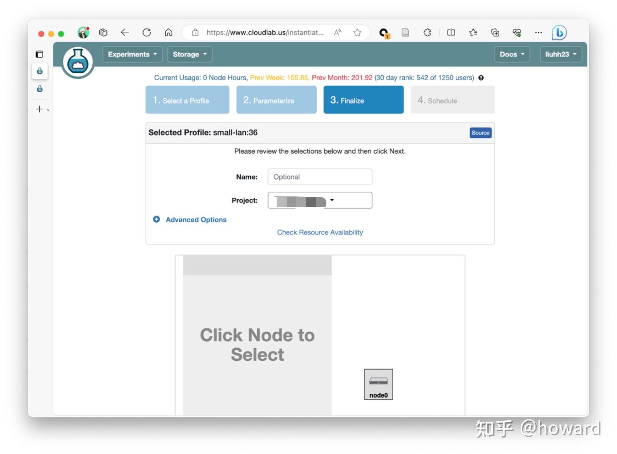Open Browser Essentials heart-pulse icon
Screen dimensions: 617x454
point(517,32)
